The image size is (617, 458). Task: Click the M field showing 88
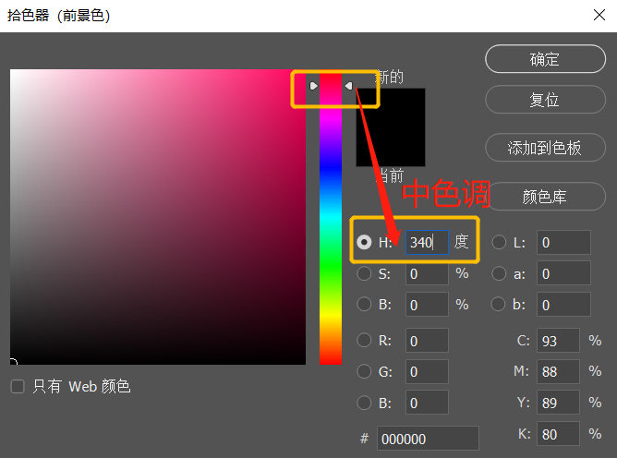click(558, 371)
